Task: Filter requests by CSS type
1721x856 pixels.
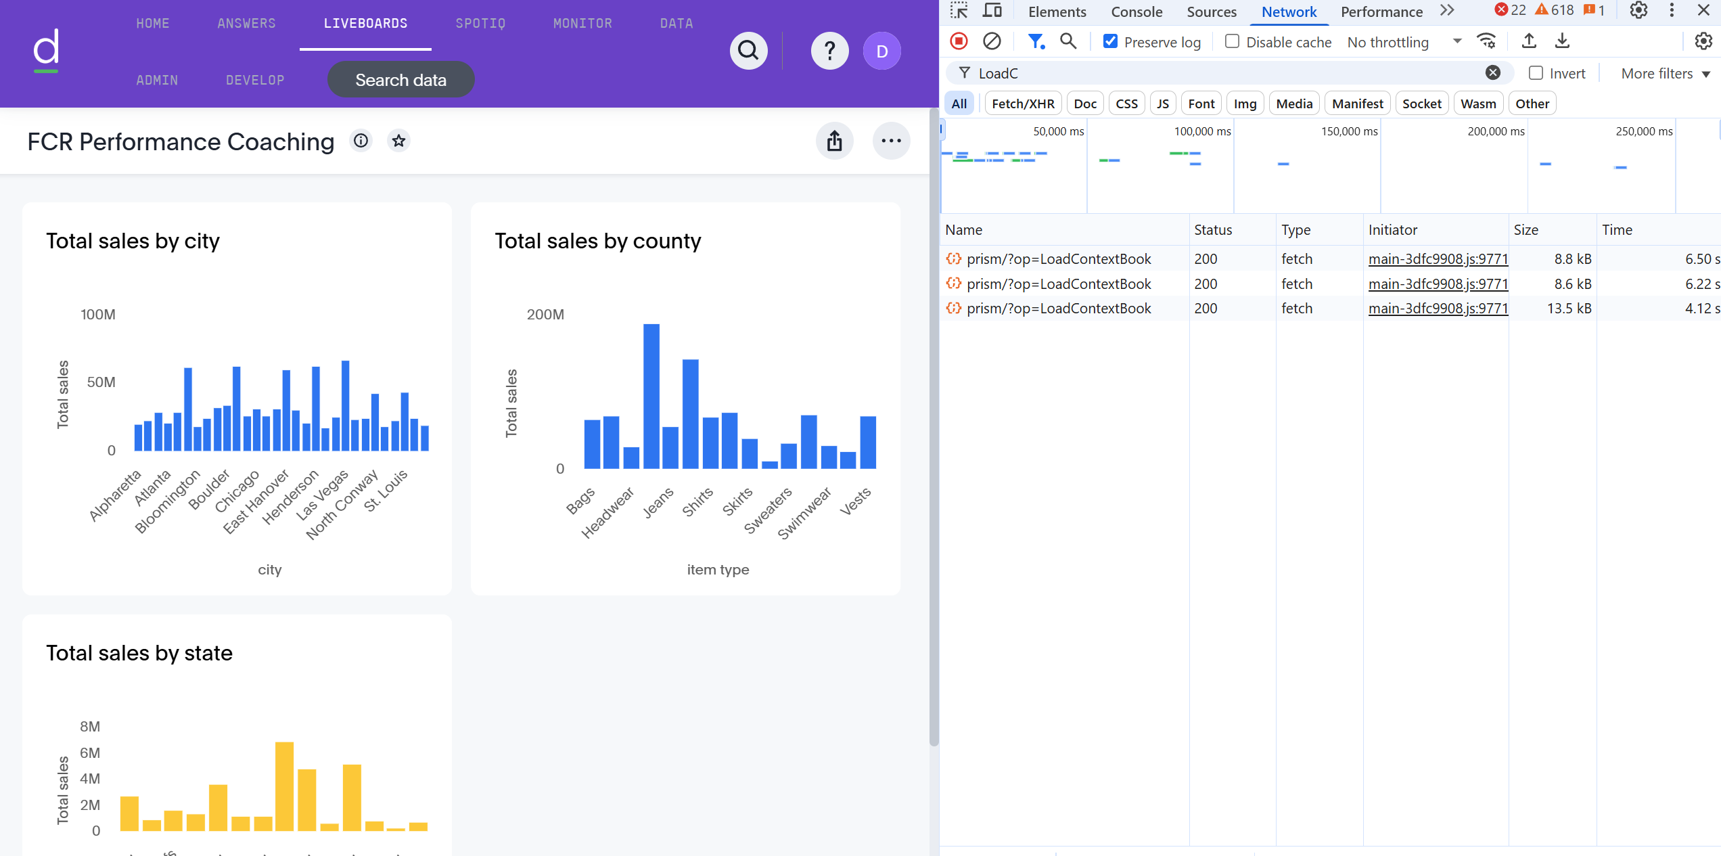Action: click(x=1126, y=104)
